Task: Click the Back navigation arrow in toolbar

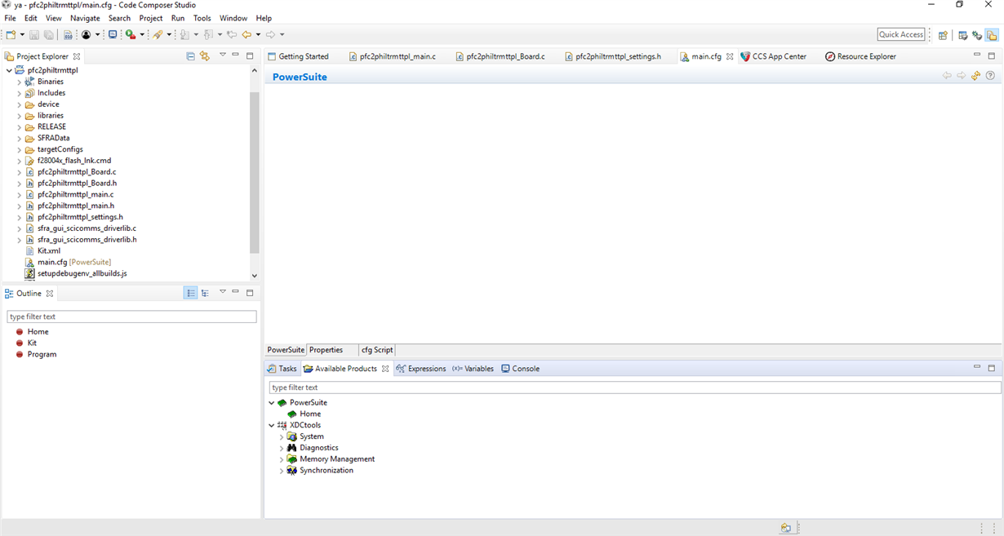Action: (247, 34)
